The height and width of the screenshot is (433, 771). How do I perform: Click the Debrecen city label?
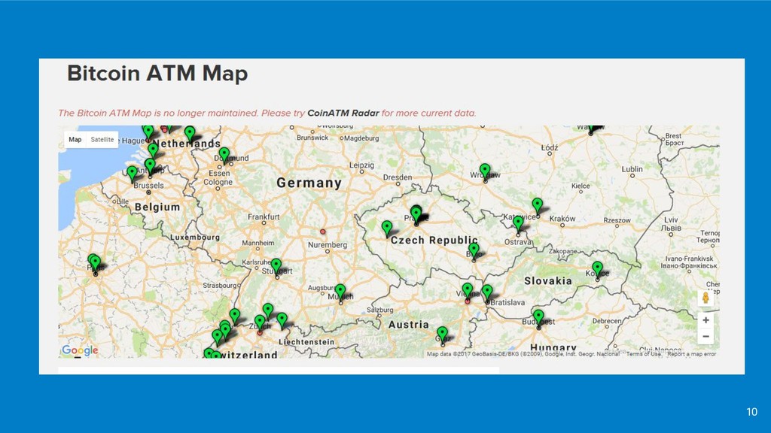(607, 321)
